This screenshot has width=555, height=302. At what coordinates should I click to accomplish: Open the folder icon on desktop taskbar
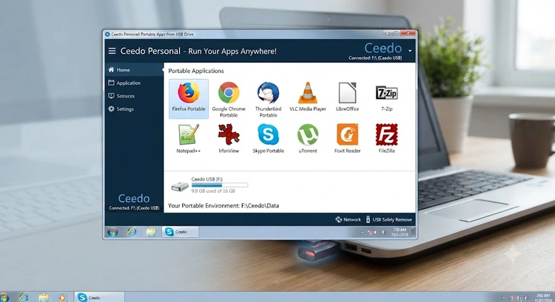(44, 298)
